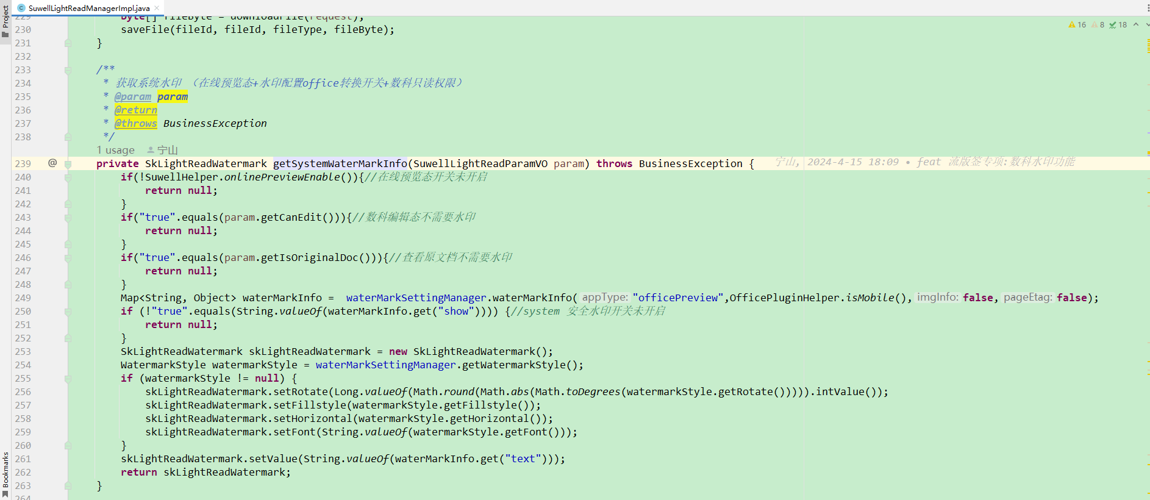Click the author avatar icon beside 宁山
1150x500 pixels.
[x=151, y=150]
